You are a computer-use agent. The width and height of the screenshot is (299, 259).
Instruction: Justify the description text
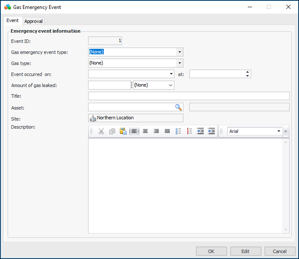167,131
